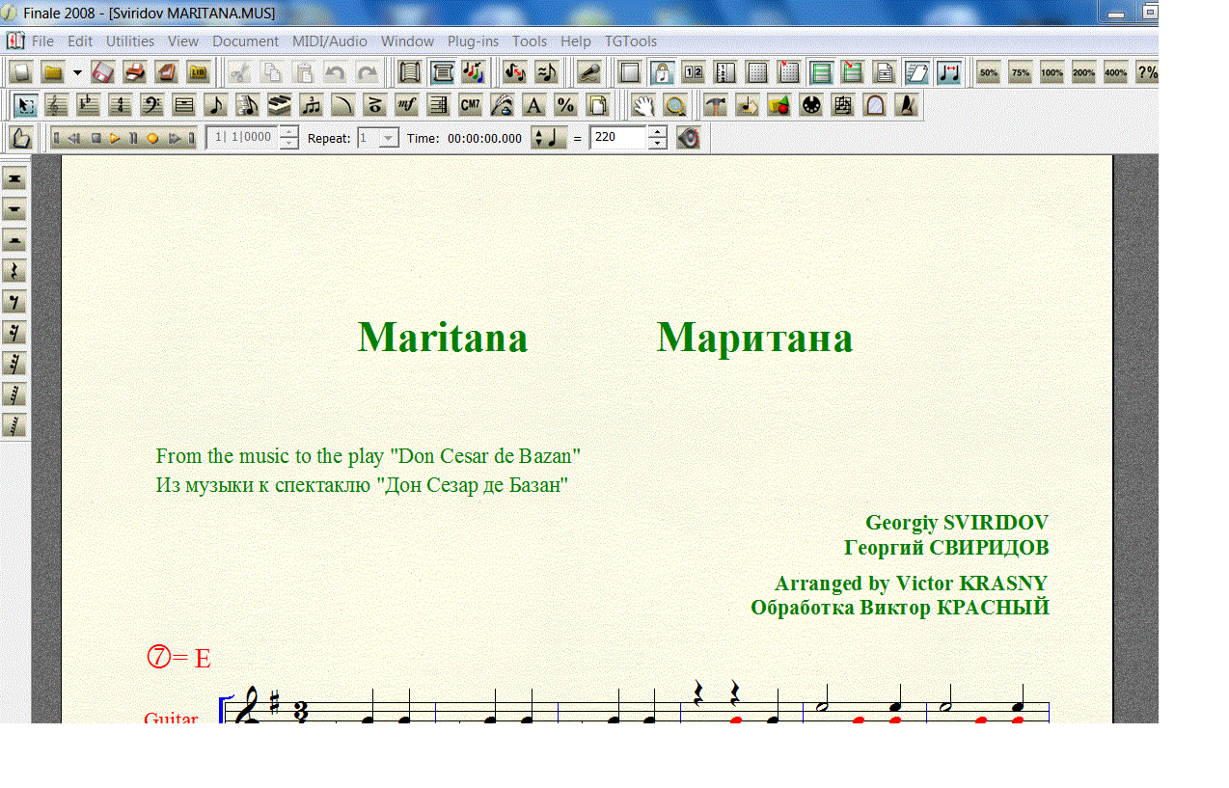Viewport: 1229px width, 788px height.
Task: Open the Libraries LIB icon
Action: click(x=199, y=72)
